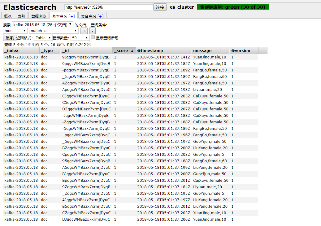Select the 复合查询 tab

[x=88, y=16]
